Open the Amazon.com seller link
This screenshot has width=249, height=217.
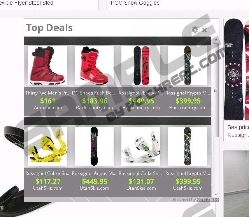click(48, 108)
